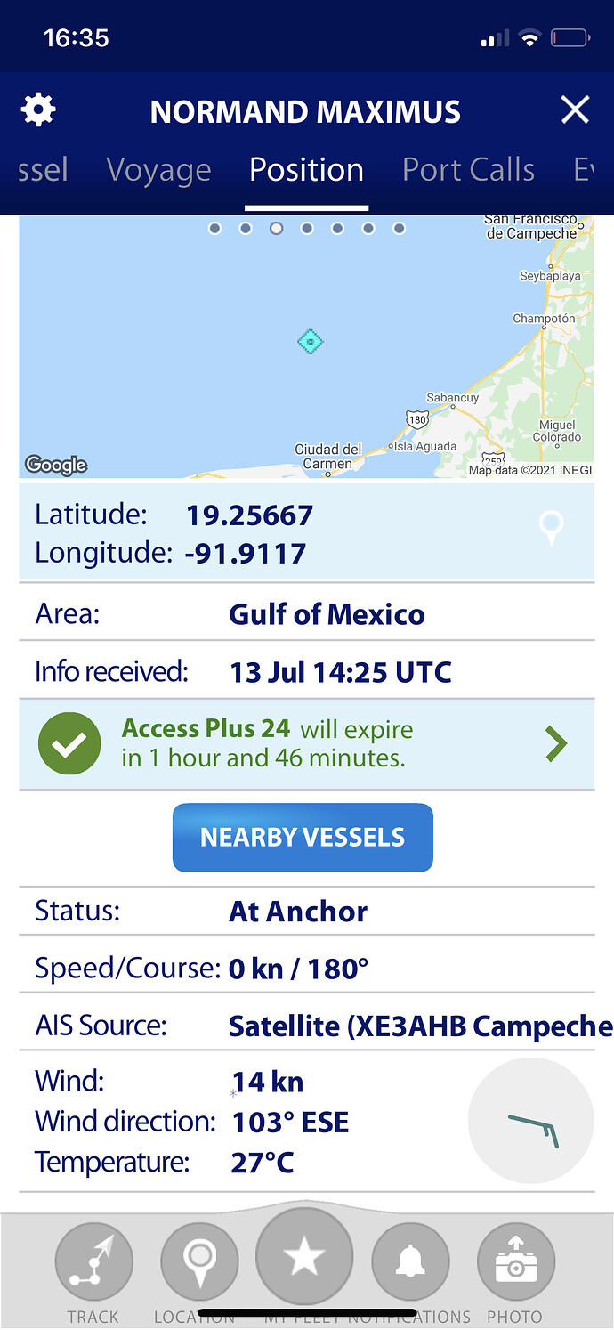Image resolution: width=614 pixels, height=1330 pixels.
Task: Select the first page indicator dot
Action: (214, 229)
